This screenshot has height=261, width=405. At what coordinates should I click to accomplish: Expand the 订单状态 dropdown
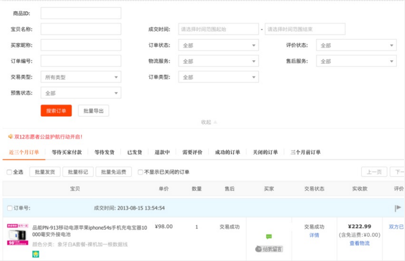218,46
